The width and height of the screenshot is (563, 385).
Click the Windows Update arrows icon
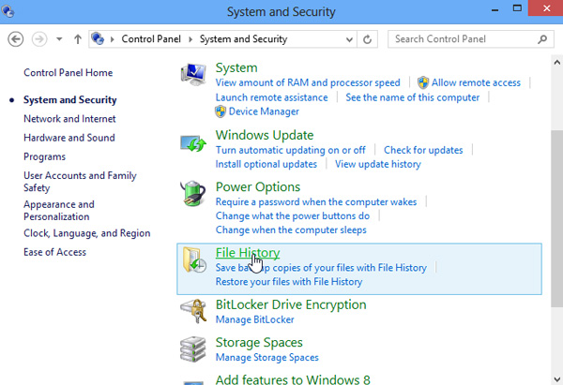click(x=193, y=143)
